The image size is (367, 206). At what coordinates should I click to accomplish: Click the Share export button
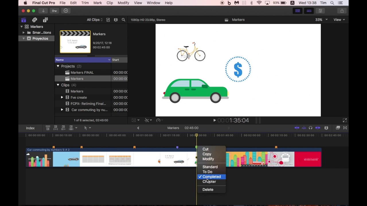342,11
